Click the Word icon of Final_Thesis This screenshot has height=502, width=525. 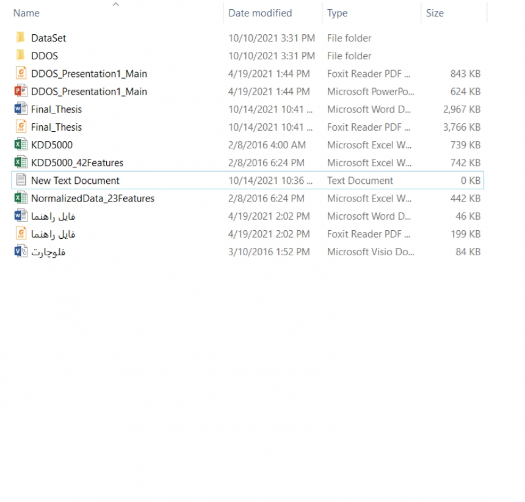pyautogui.click(x=21, y=109)
